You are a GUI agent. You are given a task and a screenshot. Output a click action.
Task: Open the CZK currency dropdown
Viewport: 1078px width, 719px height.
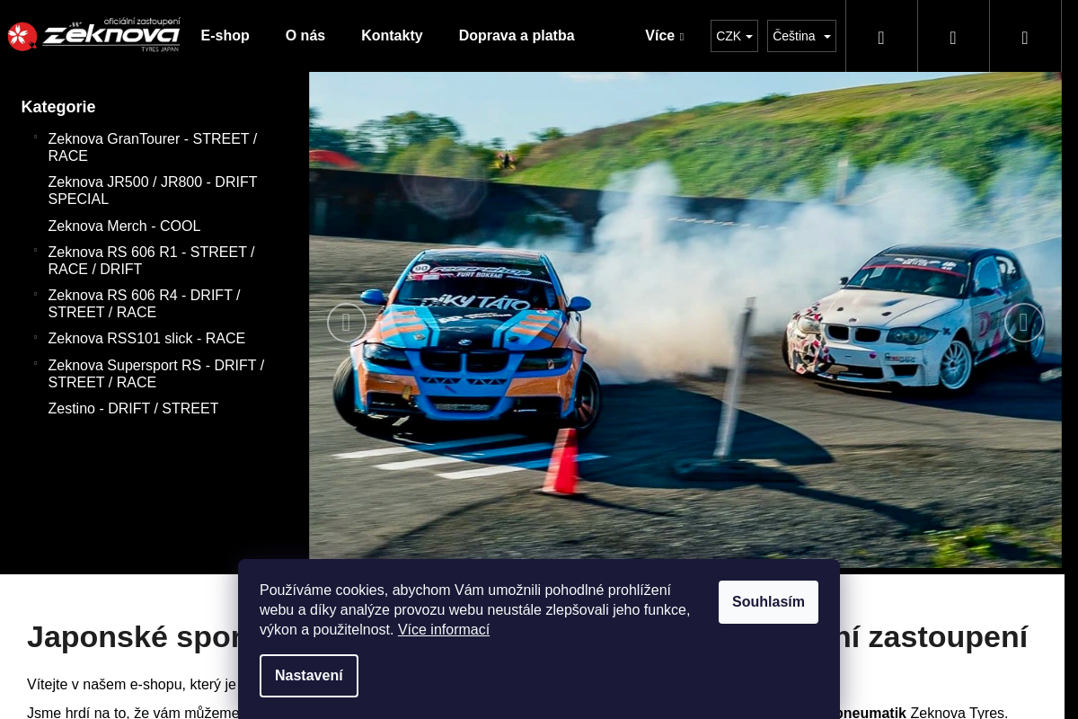coord(734,36)
